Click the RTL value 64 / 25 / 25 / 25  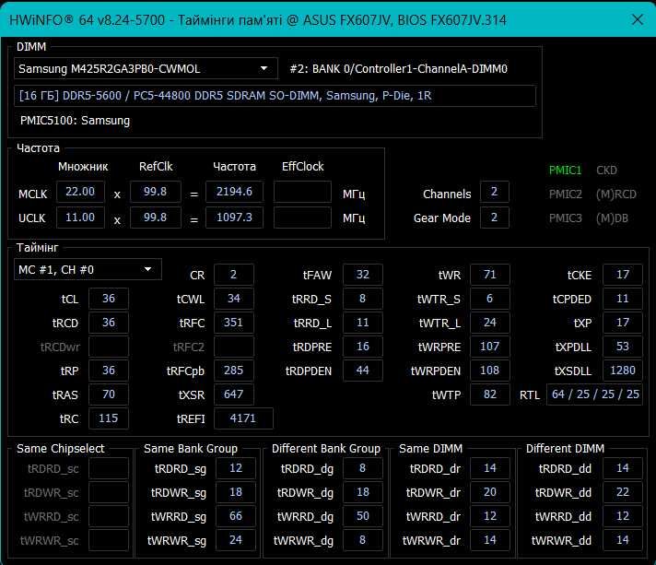click(594, 394)
